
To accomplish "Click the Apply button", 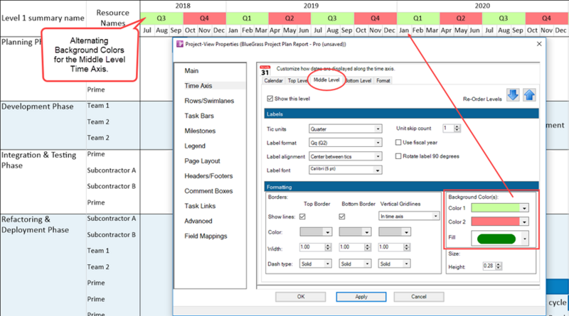I will tap(361, 297).
